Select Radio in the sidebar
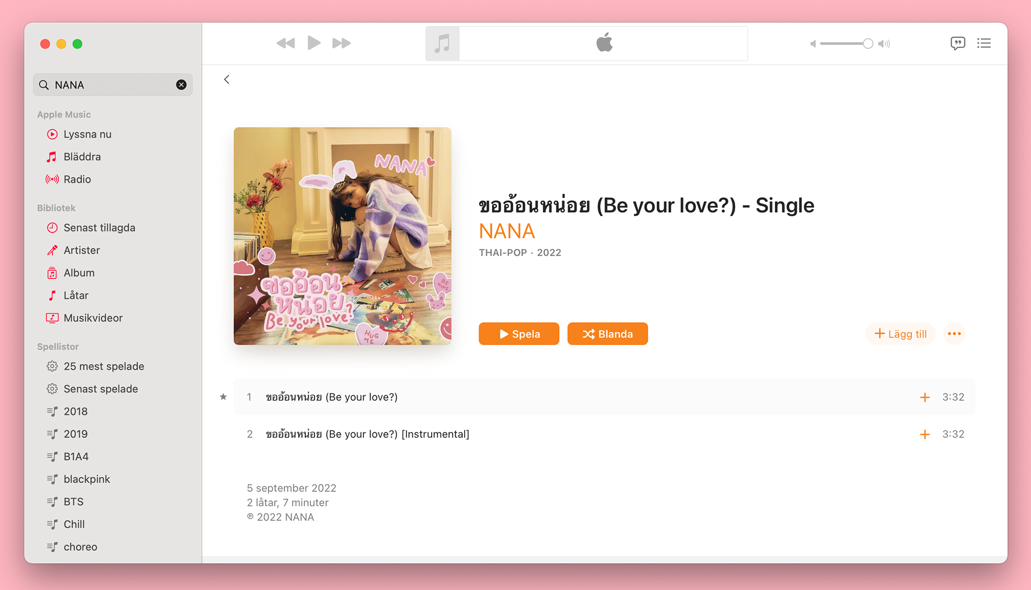Viewport: 1031px width, 590px height. [77, 179]
